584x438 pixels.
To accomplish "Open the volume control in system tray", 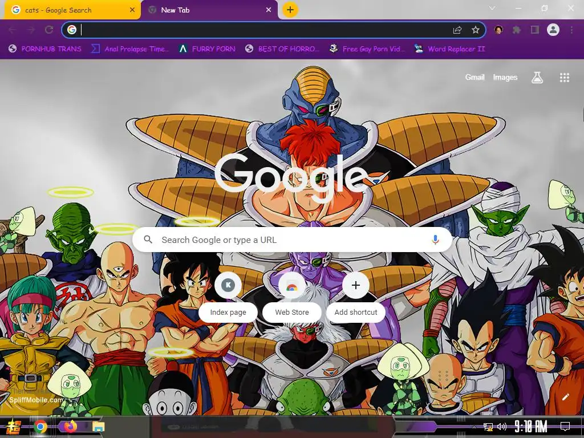I will coord(502,427).
